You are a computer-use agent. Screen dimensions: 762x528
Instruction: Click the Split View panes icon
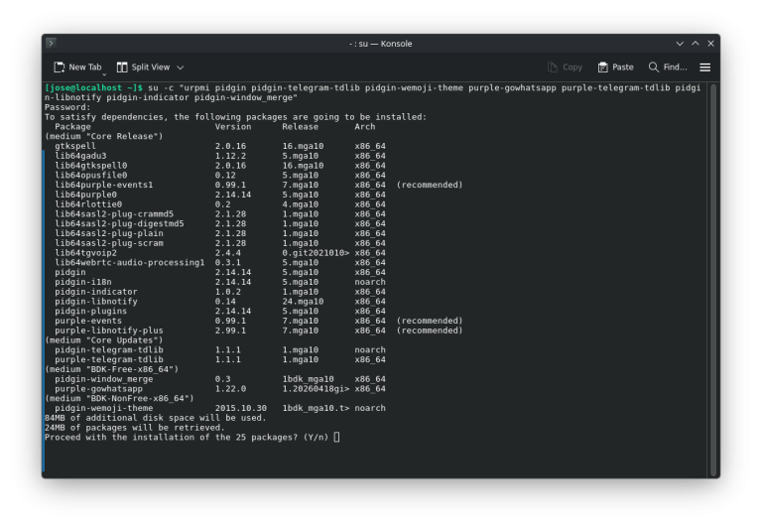(122, 67)
